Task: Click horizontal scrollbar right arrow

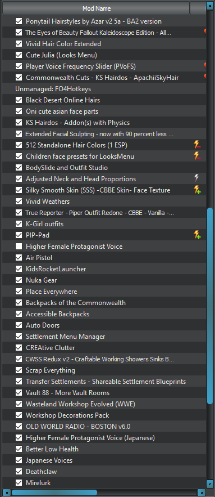Action: point(202,492)
